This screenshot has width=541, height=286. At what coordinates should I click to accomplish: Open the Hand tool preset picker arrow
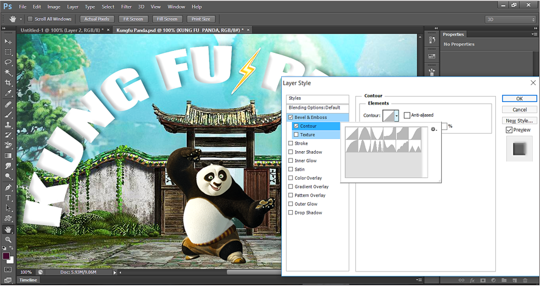tap(21, 19)
